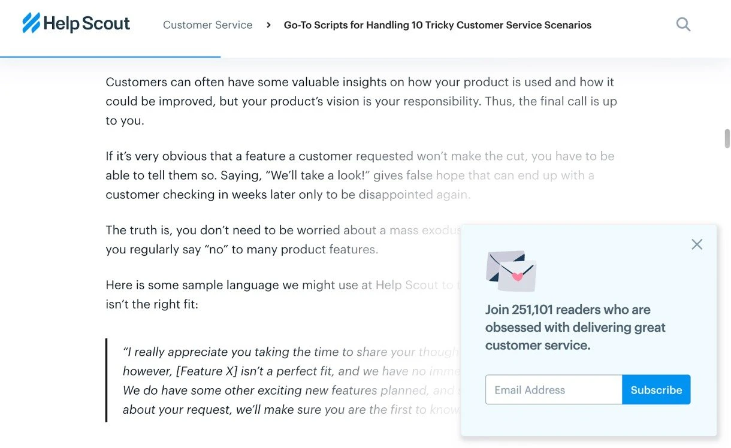
Task: Click the pink heart on the envelope
Action: click(x=517, y=276)
